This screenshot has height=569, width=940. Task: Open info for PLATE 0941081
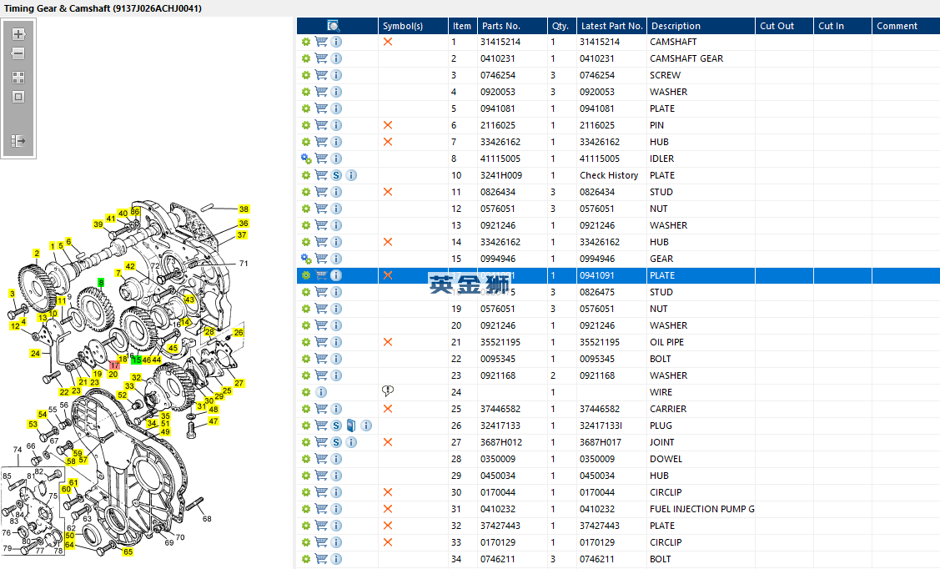pos(336,108)
